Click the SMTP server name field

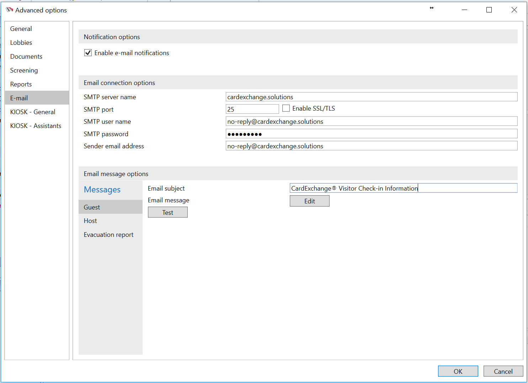tap(372, 97)
